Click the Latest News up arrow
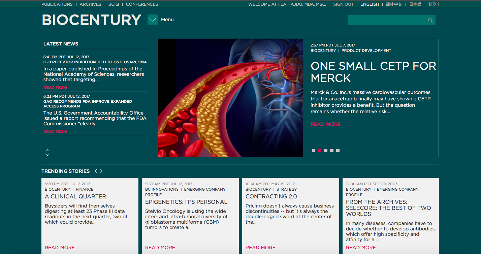 point(47,150)
